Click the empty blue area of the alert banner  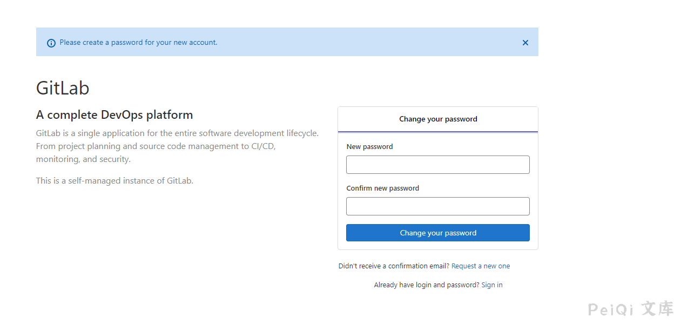click(367, 43)
